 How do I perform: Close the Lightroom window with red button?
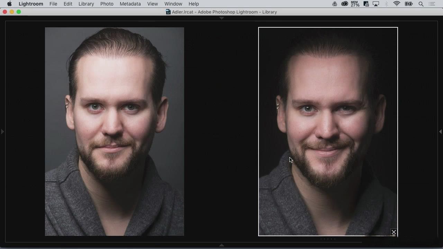5,12
